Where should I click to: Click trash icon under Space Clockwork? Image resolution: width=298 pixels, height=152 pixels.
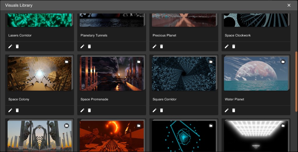pos(234,47)
